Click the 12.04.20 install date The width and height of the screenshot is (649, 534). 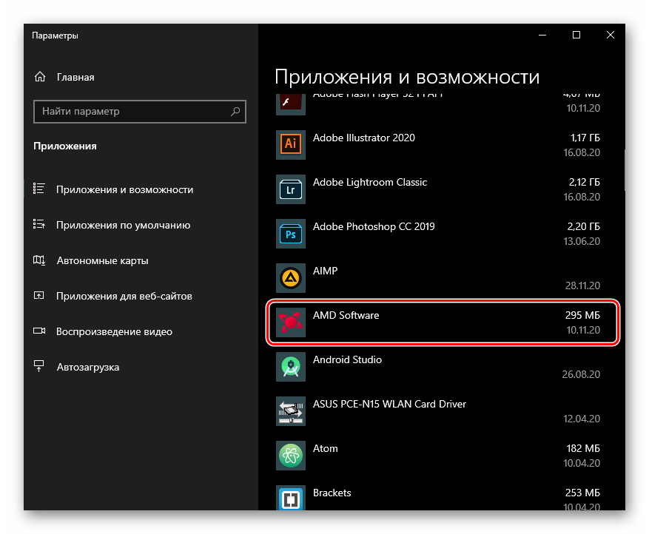[582, 419]
